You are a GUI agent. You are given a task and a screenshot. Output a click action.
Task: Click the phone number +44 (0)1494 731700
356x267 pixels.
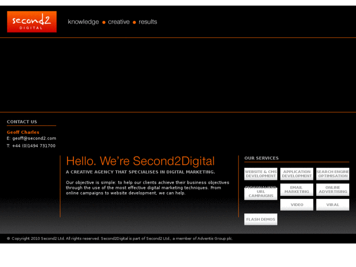[34, 146]
